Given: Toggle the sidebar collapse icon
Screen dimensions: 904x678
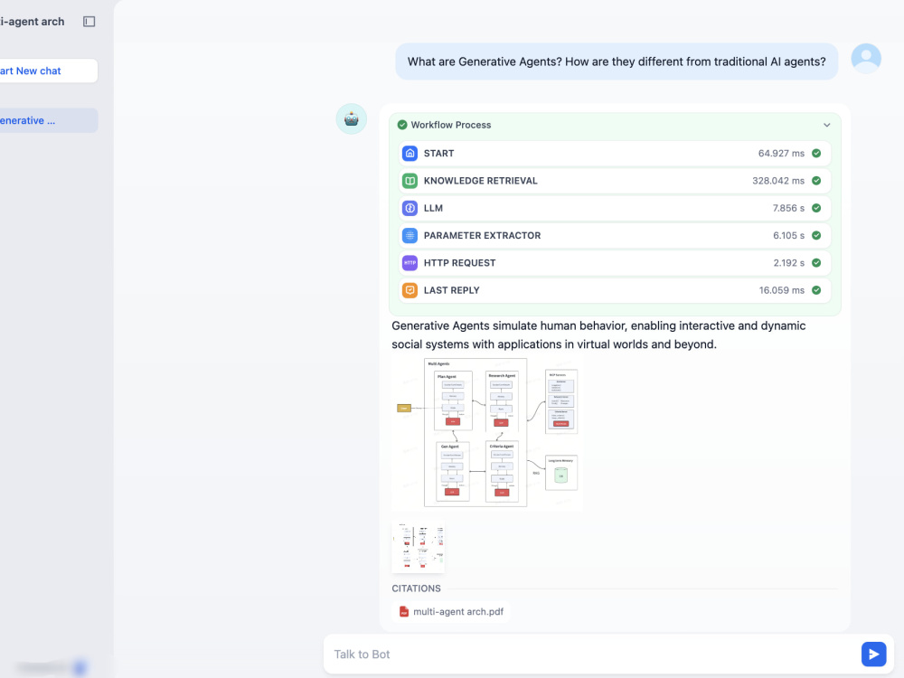Looking at the screenshot, I should pos(89,22).
